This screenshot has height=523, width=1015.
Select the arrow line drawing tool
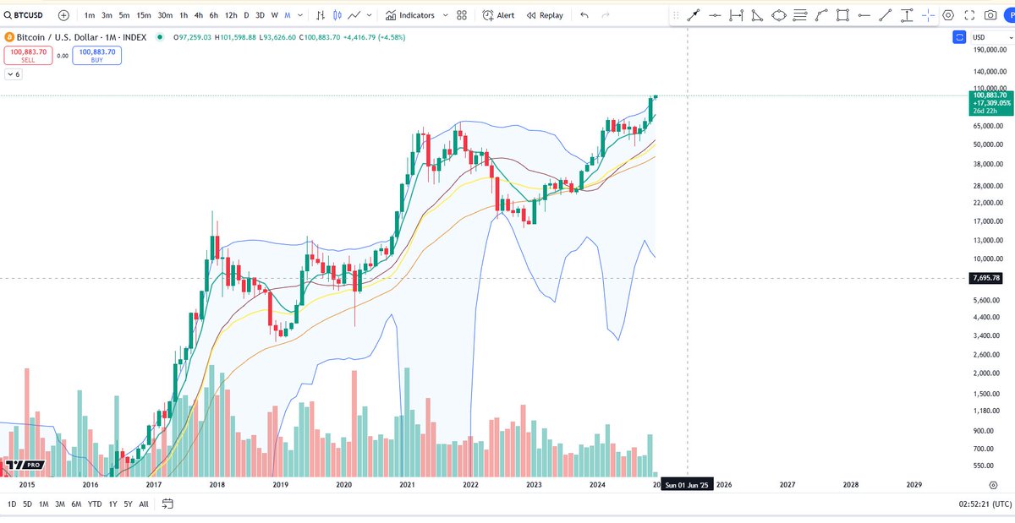pyautogui.click(x=694, y=15)
